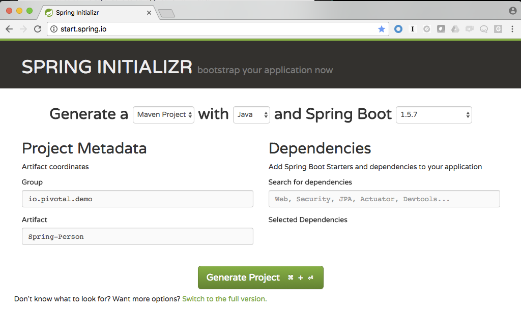View site info icon in address bar
This screenshot has height=310, width=521.
pyautogui.click(x=54, y=29)
